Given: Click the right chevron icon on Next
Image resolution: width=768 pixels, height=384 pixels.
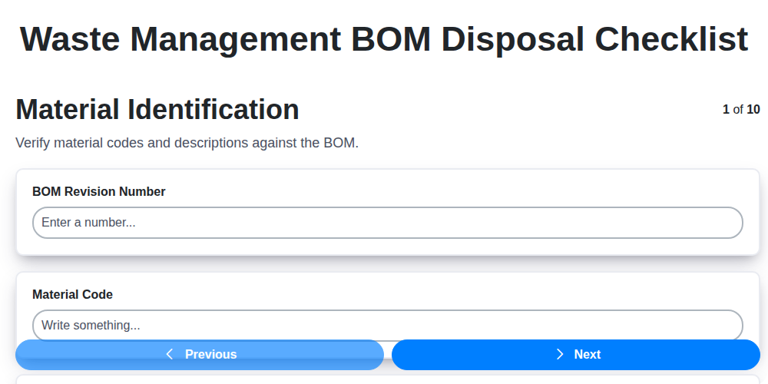Looking at the screenshot, I should (560, 354).
